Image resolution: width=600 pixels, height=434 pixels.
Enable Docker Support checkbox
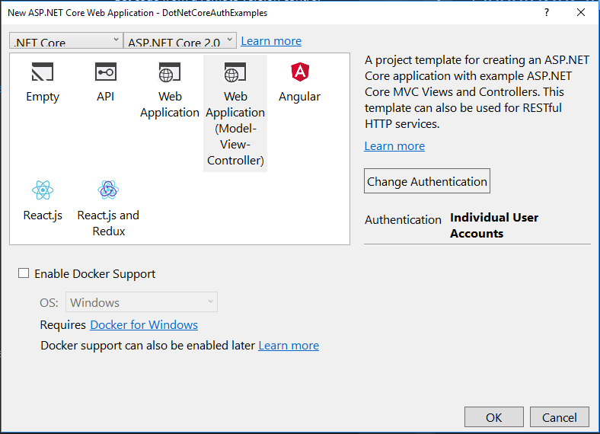coord(24,273)
